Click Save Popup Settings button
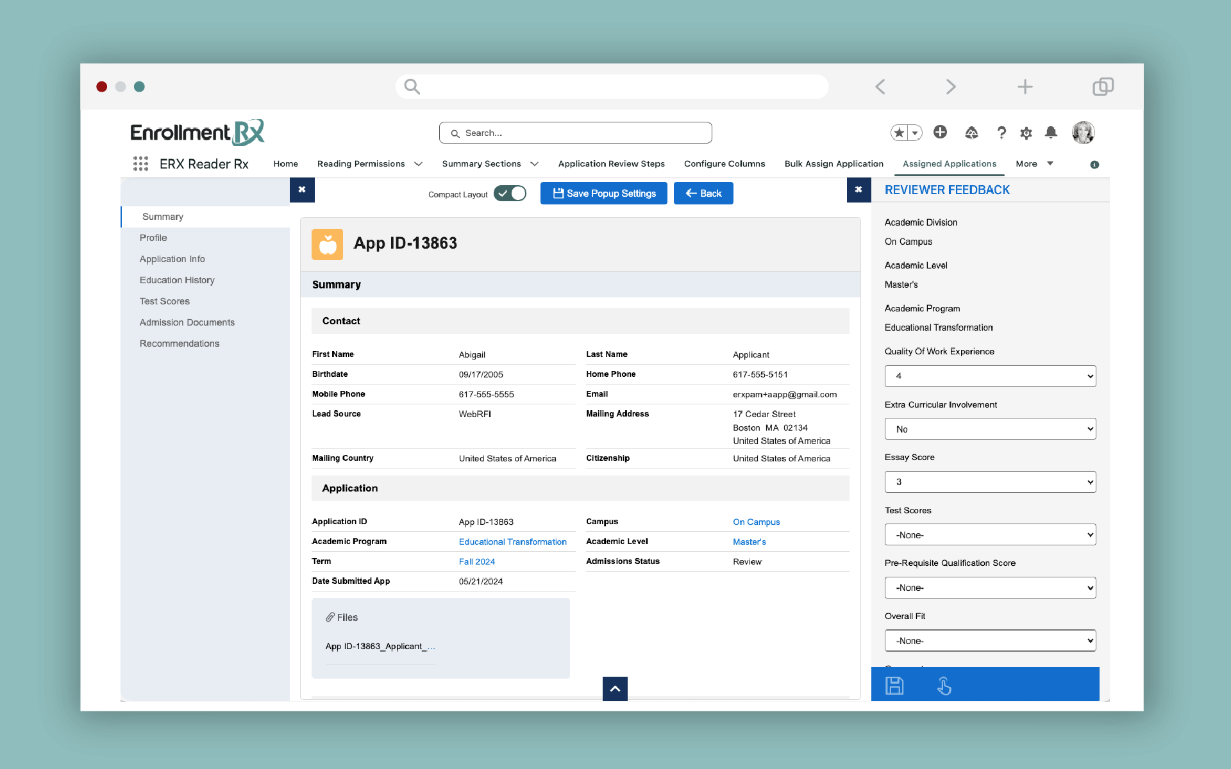Screen dimensions: 1231x769 603,194
